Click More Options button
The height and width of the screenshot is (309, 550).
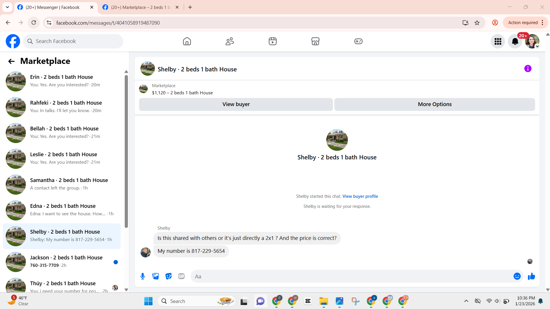(x=434, y=104)
